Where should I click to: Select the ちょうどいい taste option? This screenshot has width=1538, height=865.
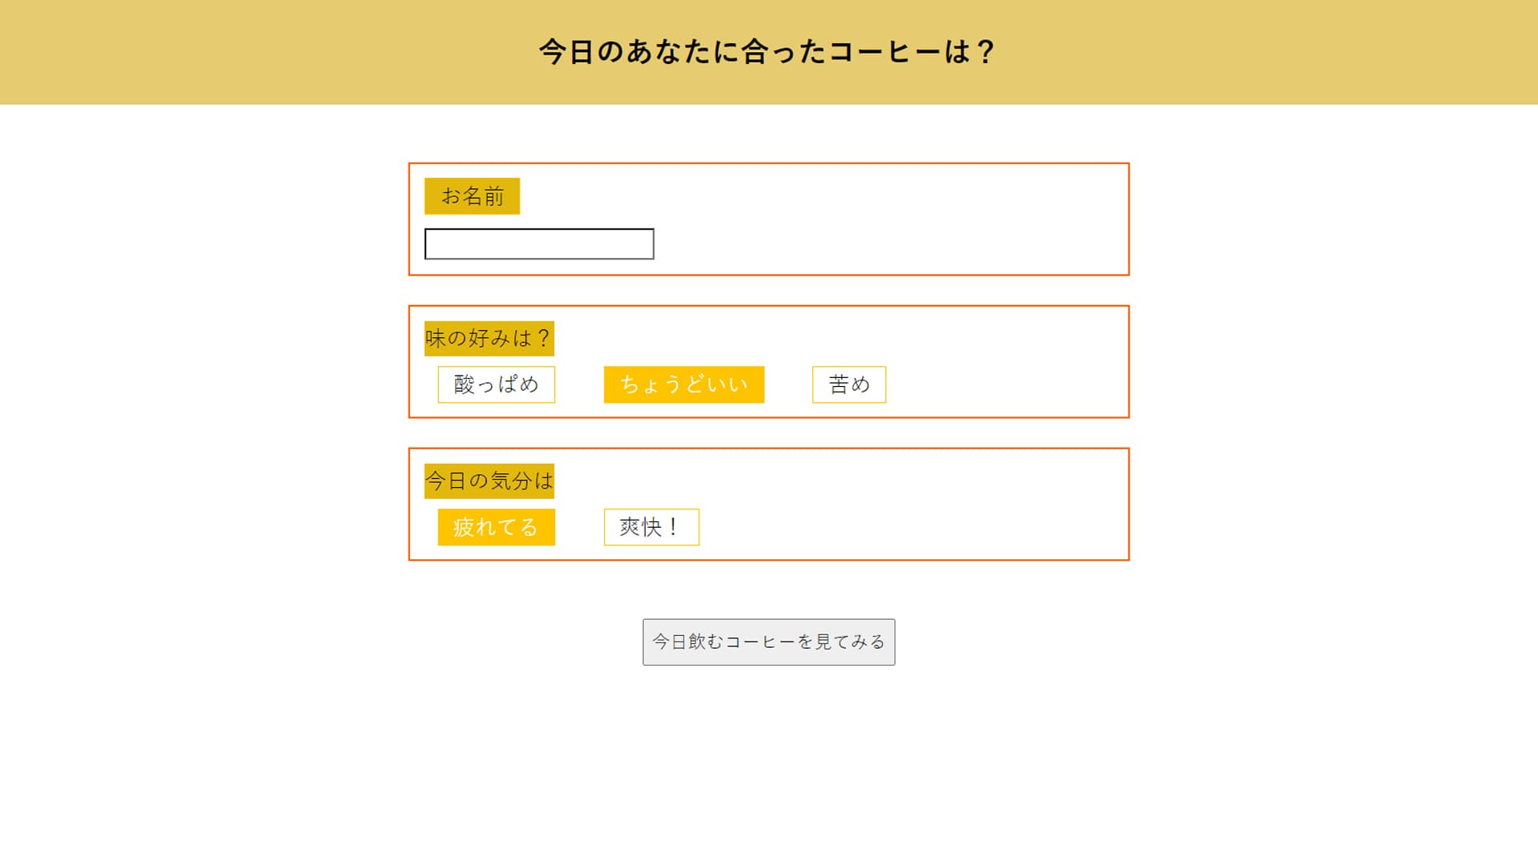click(684, 384)
